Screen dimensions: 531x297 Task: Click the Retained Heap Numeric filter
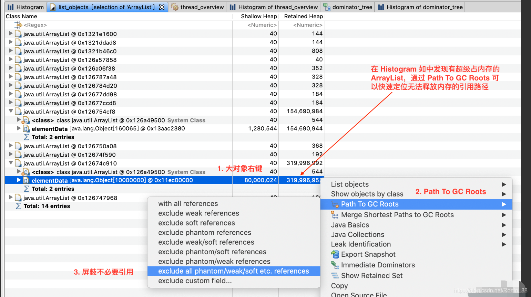(308, 25)
